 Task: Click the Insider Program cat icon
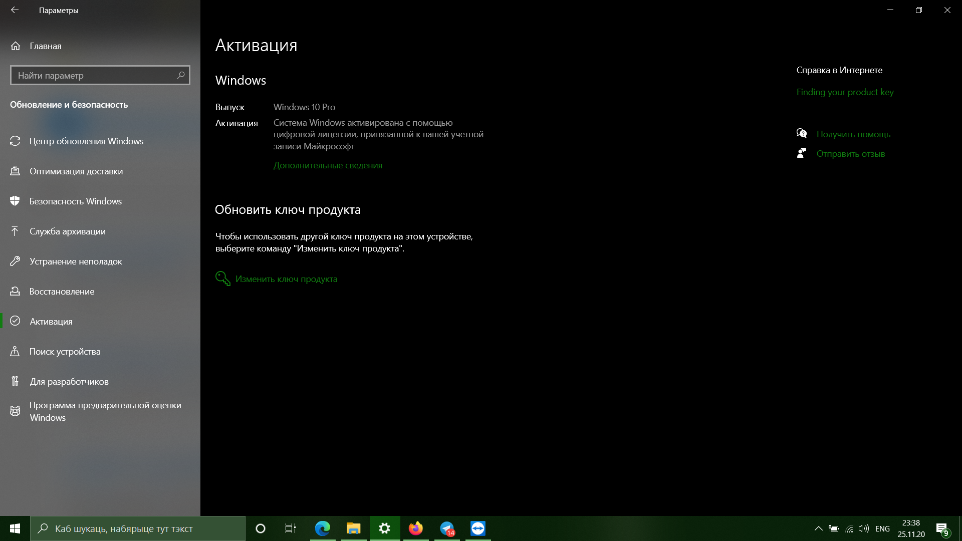[15, 411]
